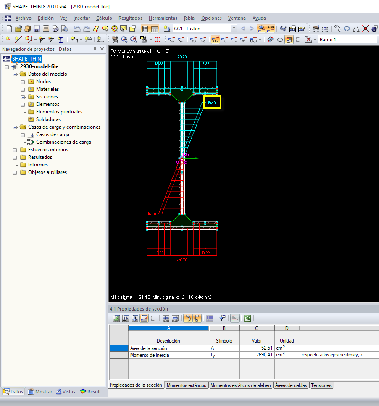Viewport: 379px width, 406px height.
Task: Click the sigma-v equivalent stress icon
Action: pos(234,40)
